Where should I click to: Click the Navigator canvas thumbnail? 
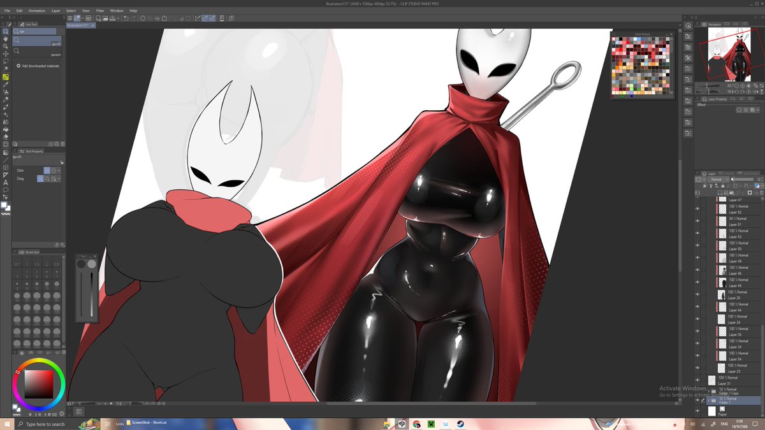[729, 54]
